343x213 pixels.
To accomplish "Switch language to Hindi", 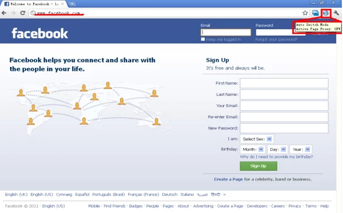I will (x=215, y=194).
